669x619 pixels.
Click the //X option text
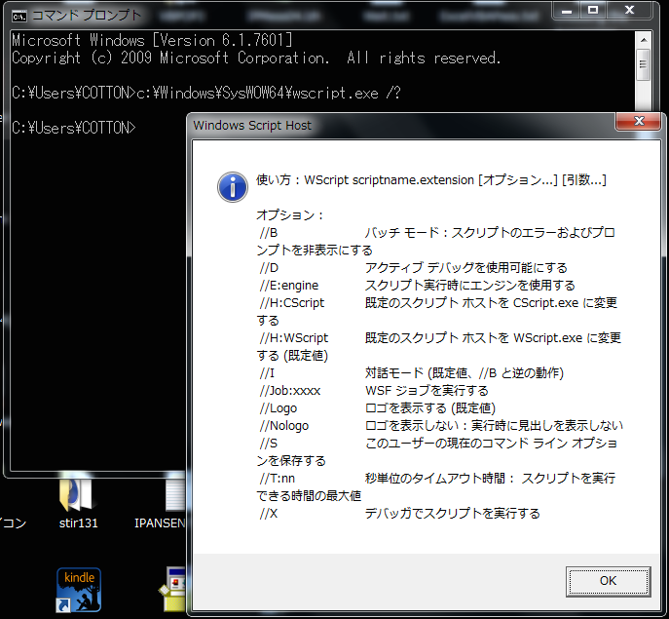click(269, 513)
